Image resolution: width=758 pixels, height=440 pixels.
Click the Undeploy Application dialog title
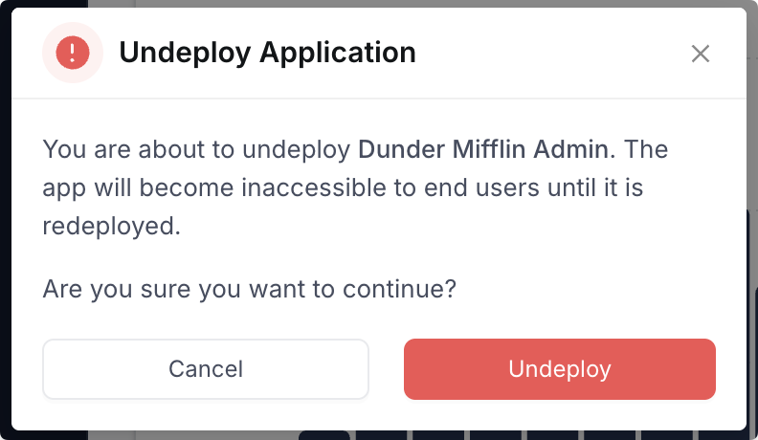(267, 53)
